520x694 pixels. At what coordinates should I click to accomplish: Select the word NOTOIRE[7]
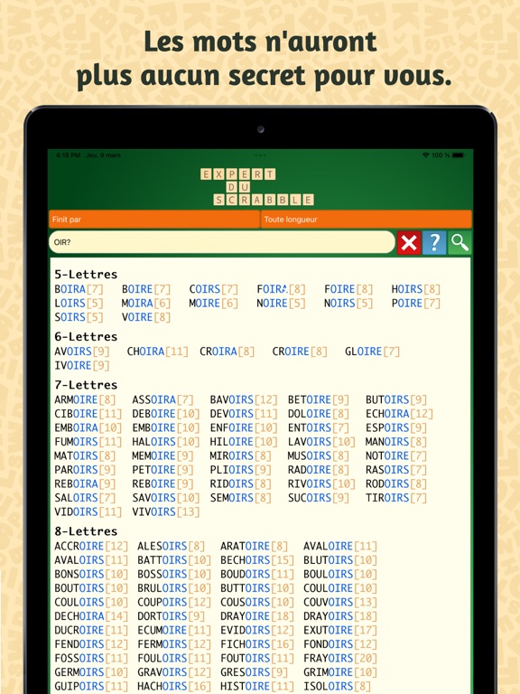[x=396, y=455]
